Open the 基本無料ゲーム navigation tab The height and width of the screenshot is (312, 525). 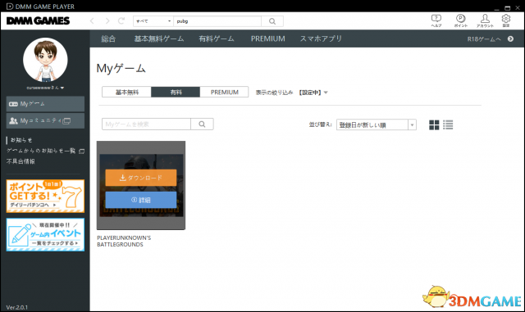[159, 38]
